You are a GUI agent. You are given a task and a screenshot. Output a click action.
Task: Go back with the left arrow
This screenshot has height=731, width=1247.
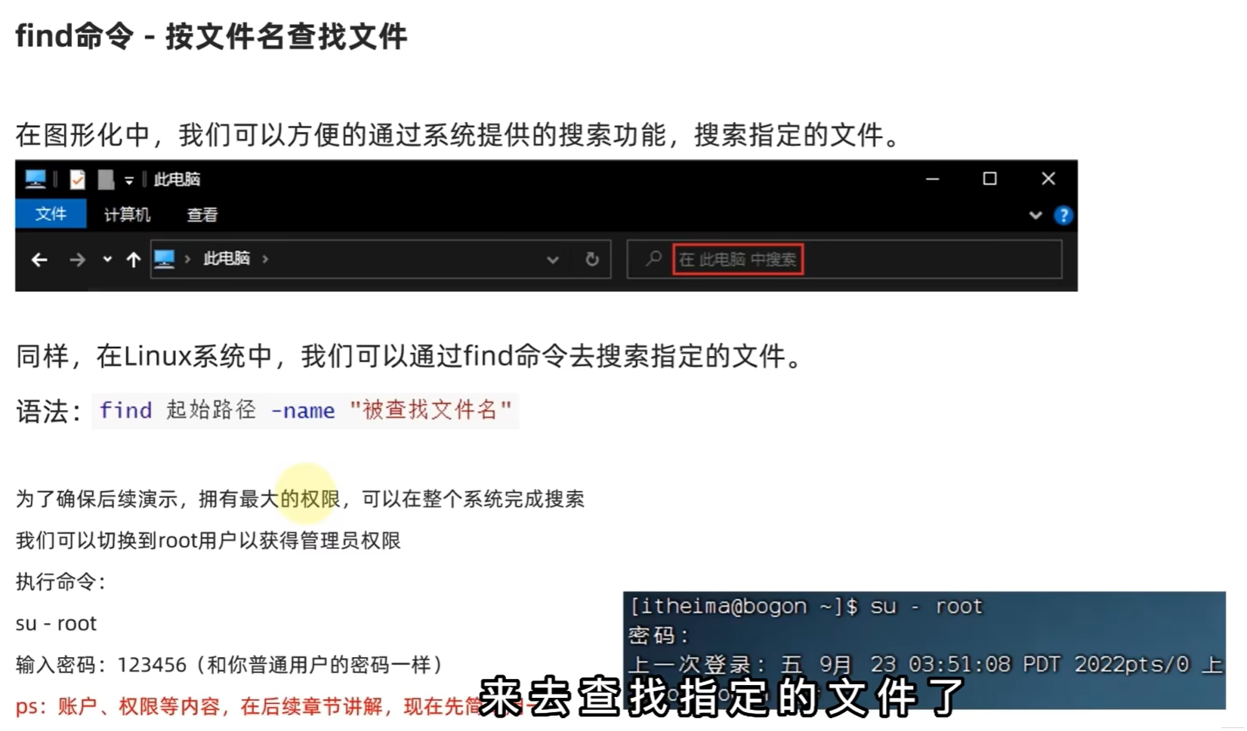39,260
